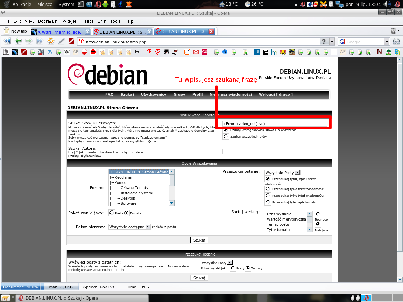
Task: Open Wszystkie Posty dropdown next to Przeszukaj ostanie
Action: point(282,173)
